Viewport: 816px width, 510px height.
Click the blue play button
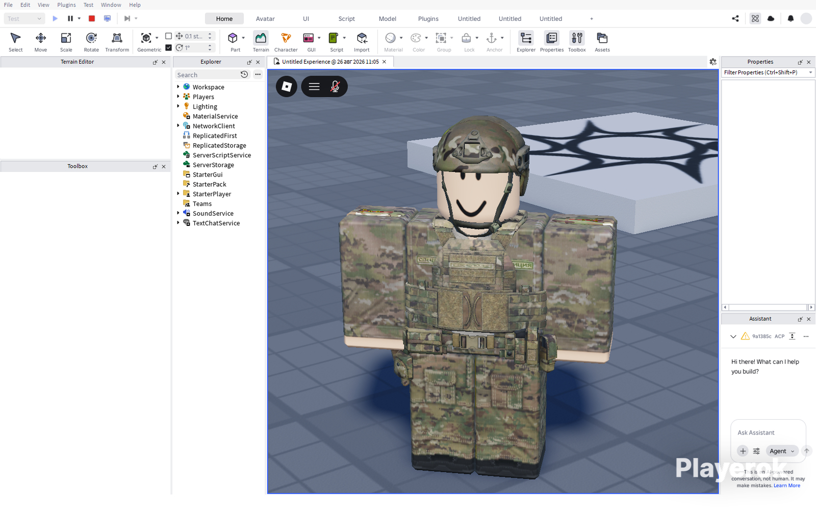pyautogui.click(x=55, y=18)
